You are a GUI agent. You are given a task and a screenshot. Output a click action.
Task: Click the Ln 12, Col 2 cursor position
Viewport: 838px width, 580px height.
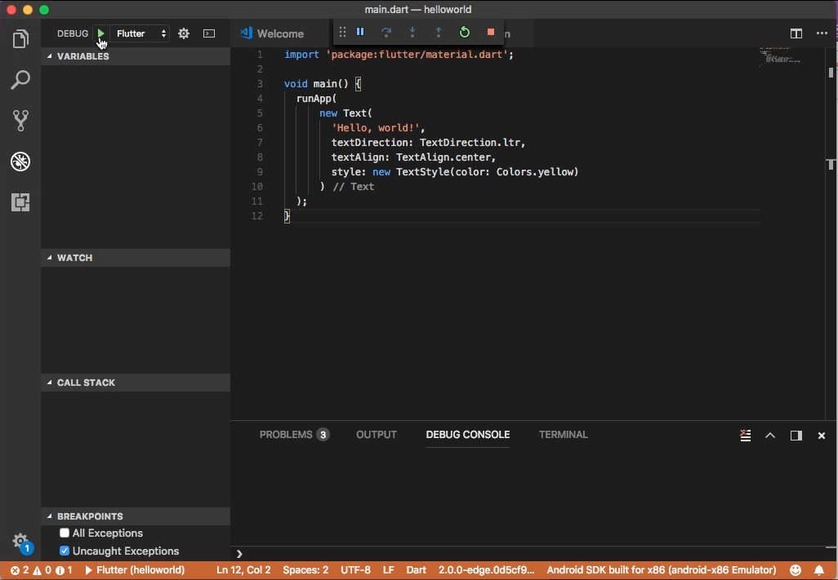point(243,570)
